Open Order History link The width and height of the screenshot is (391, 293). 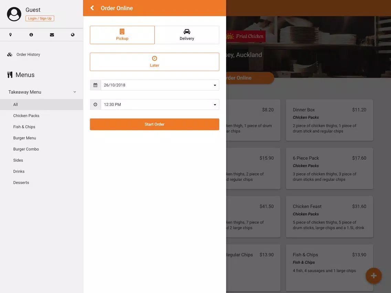tap(28, 54)
